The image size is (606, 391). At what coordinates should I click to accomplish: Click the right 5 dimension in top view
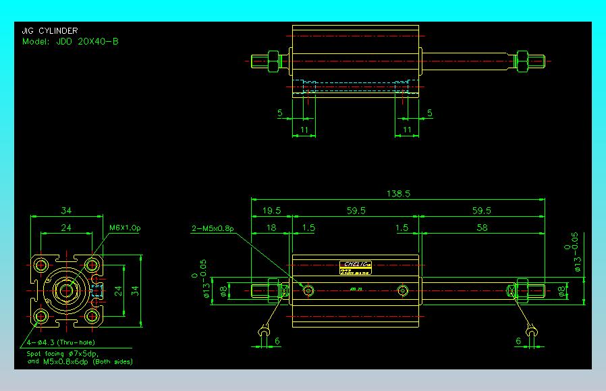[430, 113]
